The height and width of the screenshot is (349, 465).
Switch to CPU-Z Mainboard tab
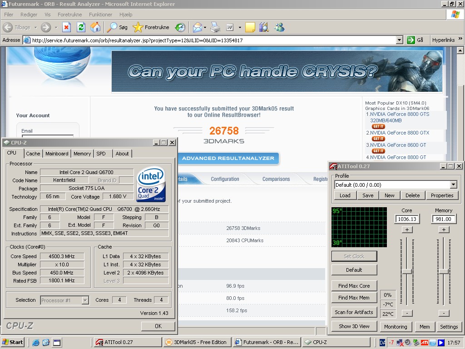[57, 154]
